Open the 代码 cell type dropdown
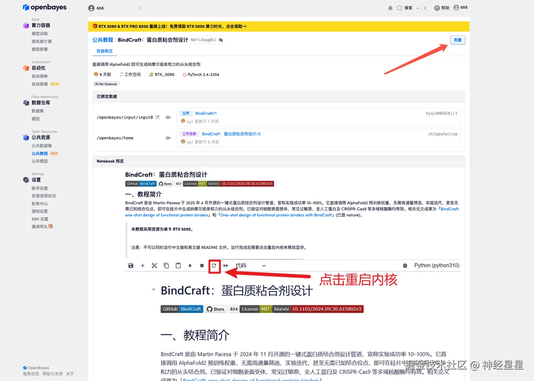 251,266
